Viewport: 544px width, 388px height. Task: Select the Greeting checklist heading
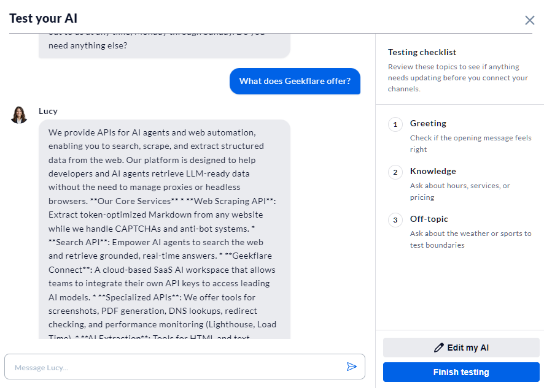click(x=428, y=123)
